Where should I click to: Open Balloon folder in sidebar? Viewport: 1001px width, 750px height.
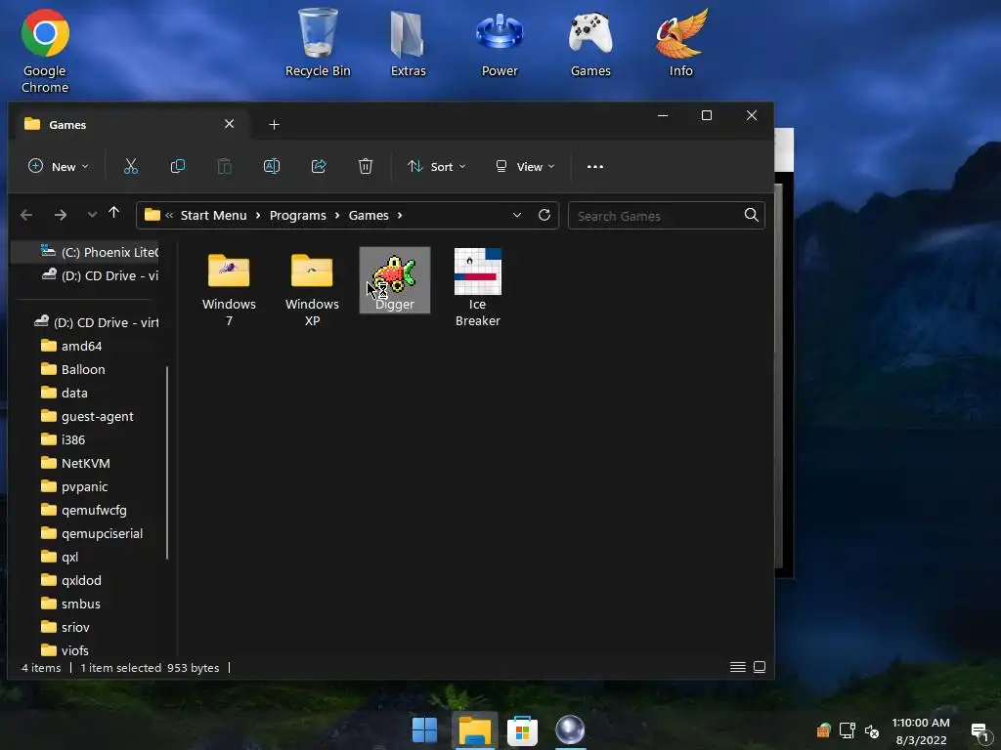tap(72, 369)
